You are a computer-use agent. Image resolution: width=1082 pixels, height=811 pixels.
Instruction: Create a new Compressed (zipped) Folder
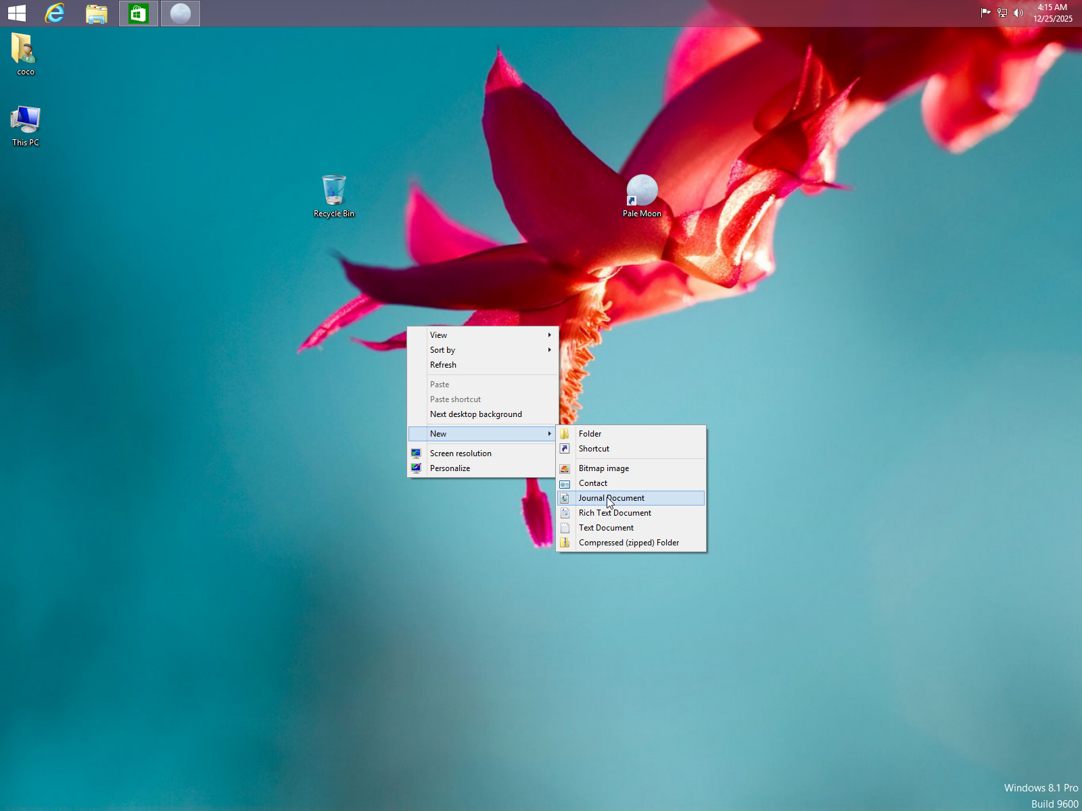pos(628,542)
